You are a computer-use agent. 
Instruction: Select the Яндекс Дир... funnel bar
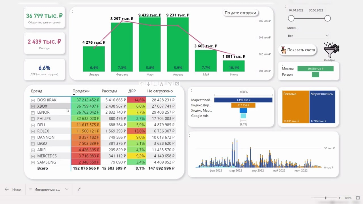(243, 105)
